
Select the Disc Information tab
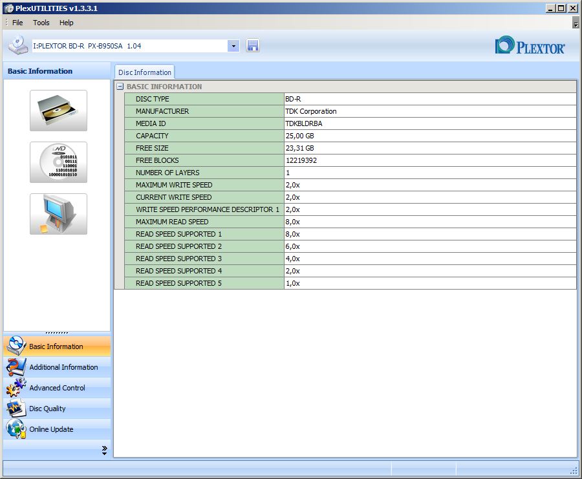point(145,72)
